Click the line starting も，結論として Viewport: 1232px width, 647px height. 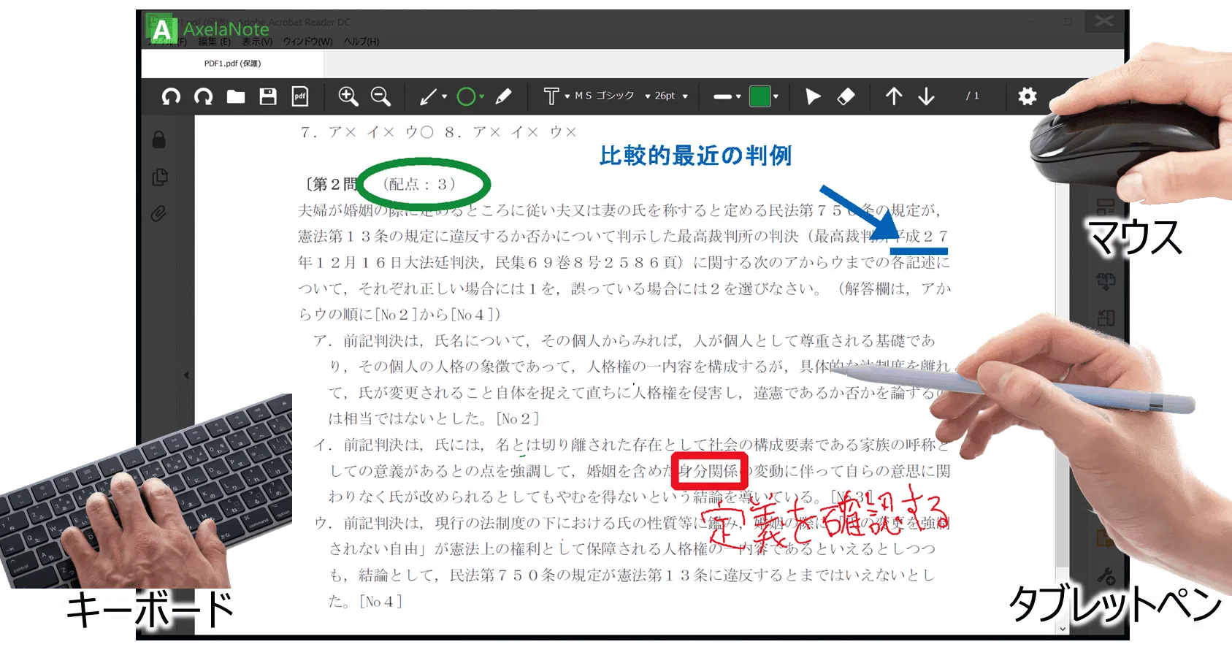(632, 575)
